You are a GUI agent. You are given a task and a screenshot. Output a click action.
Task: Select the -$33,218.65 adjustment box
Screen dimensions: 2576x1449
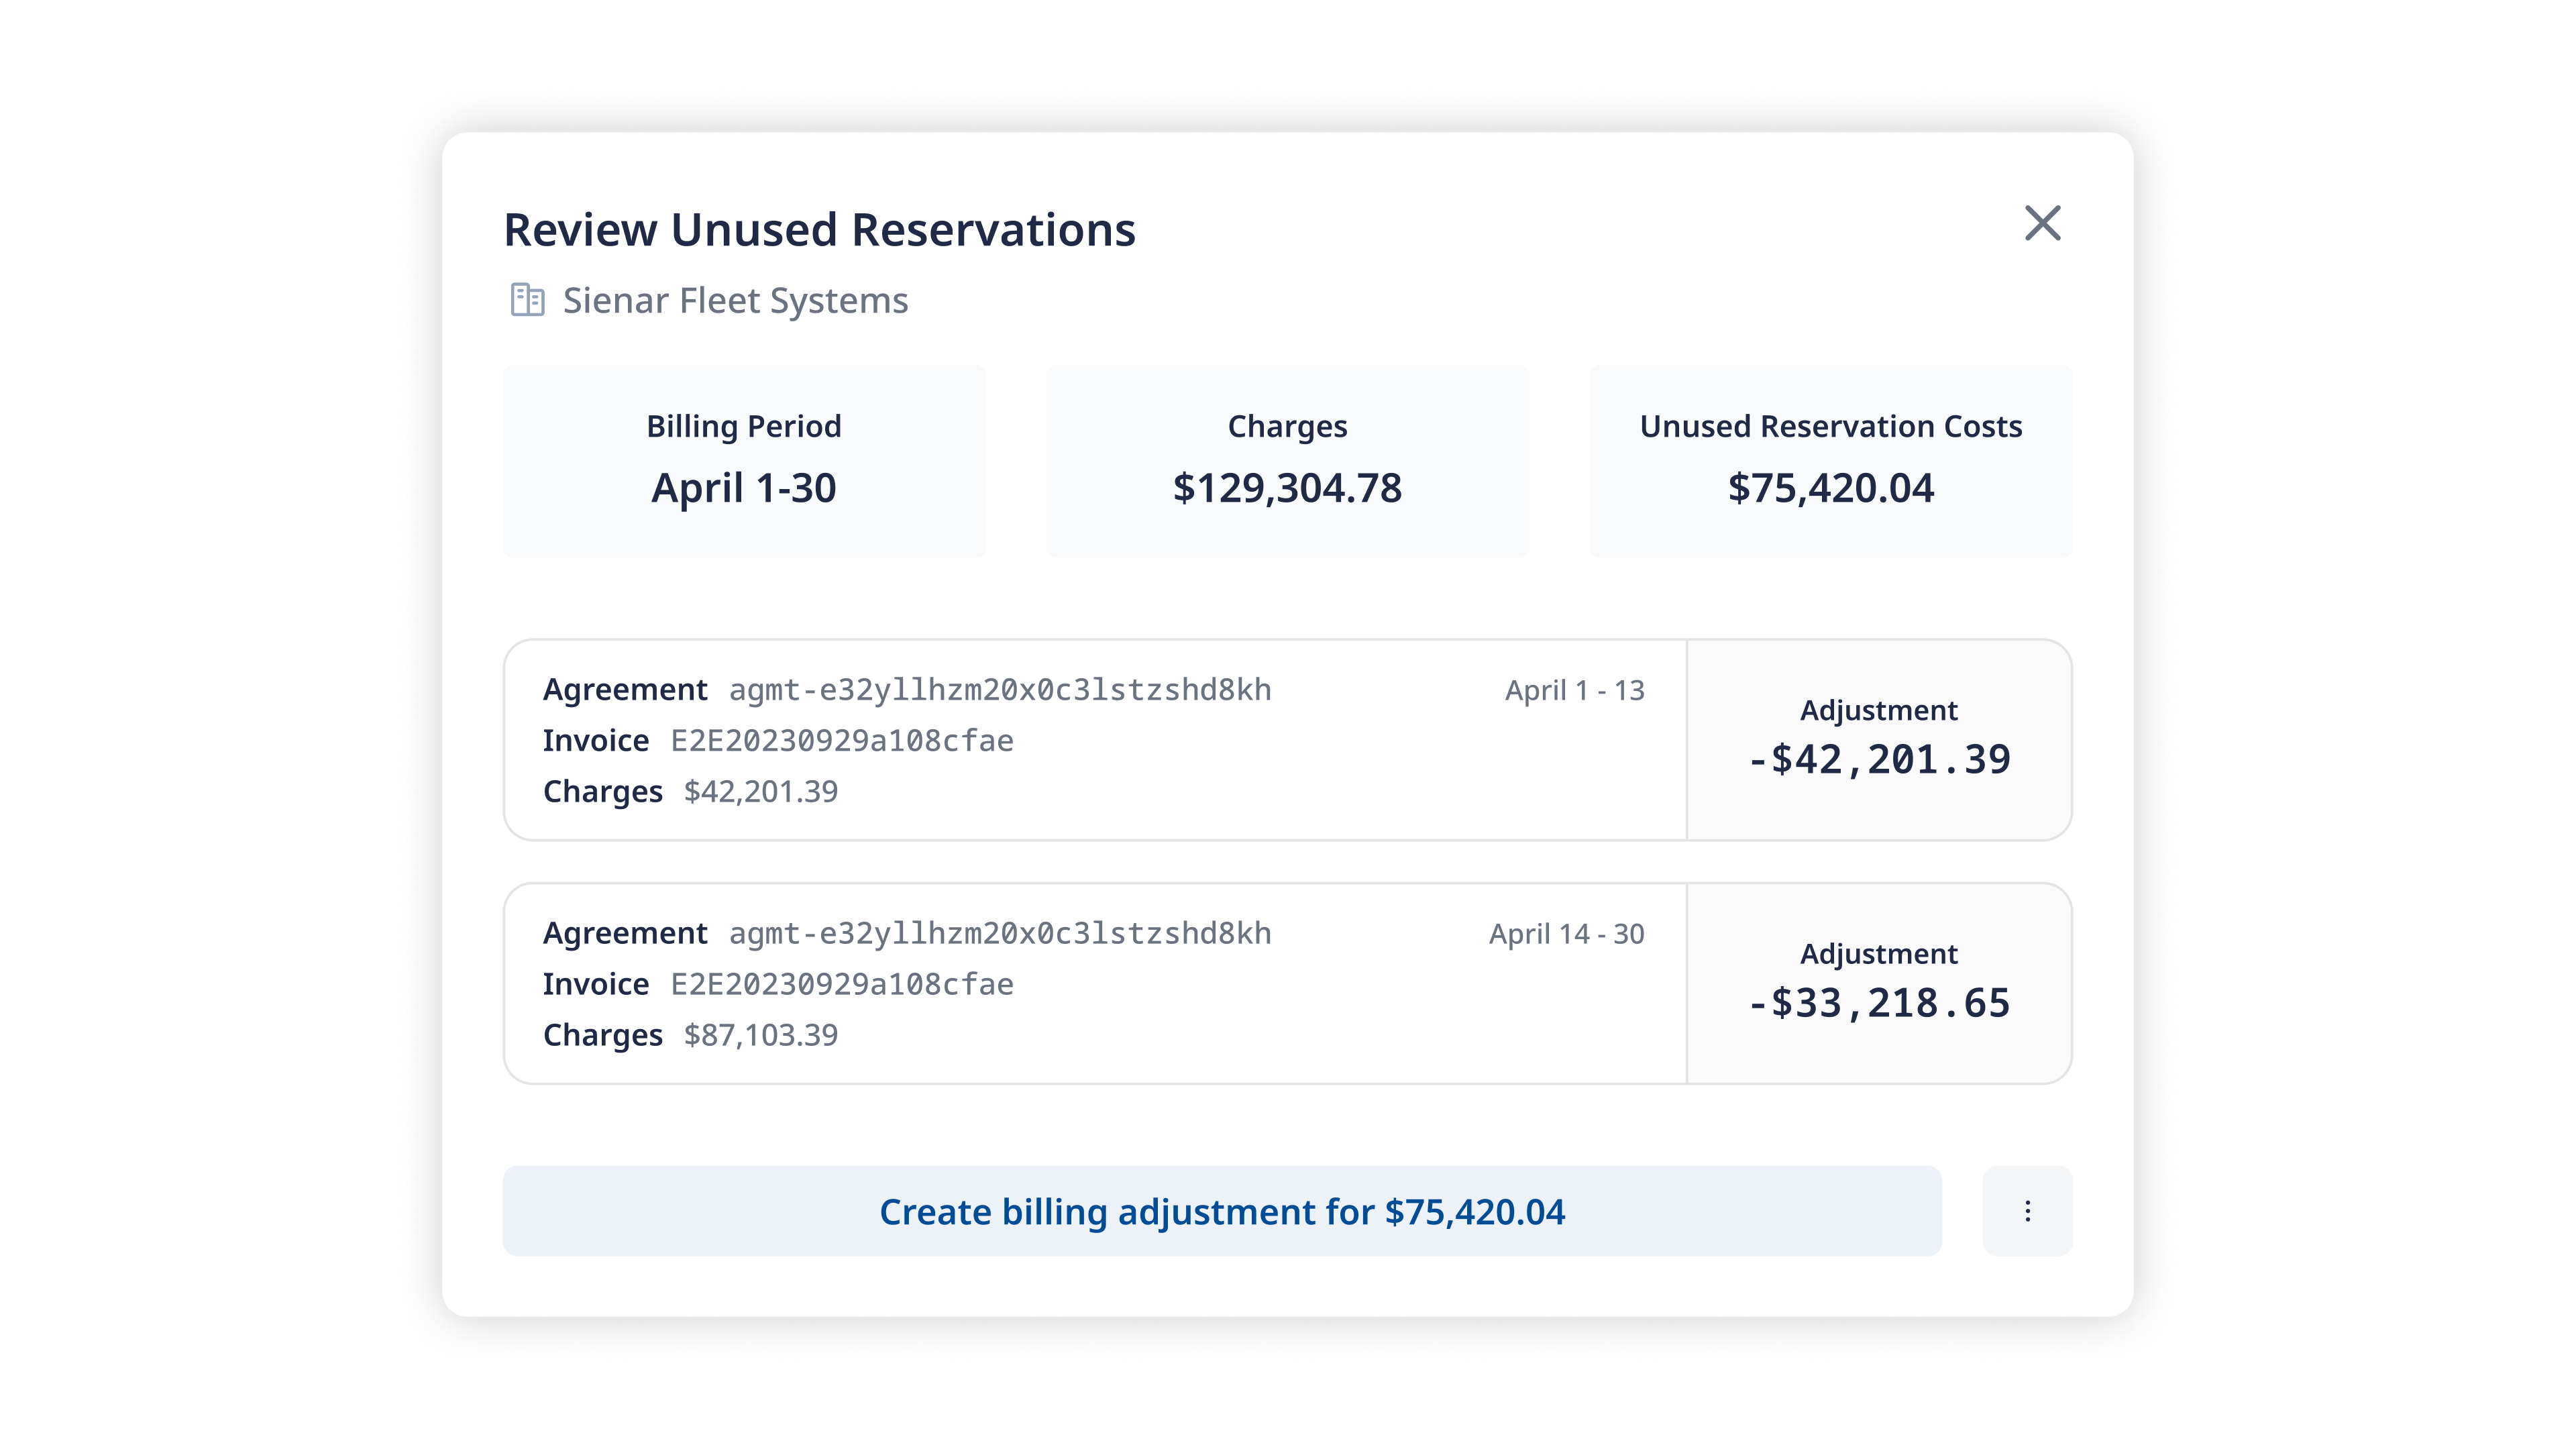tap(1879, 983)
